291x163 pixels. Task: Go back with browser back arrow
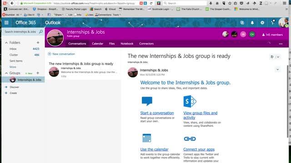(12, 3)
